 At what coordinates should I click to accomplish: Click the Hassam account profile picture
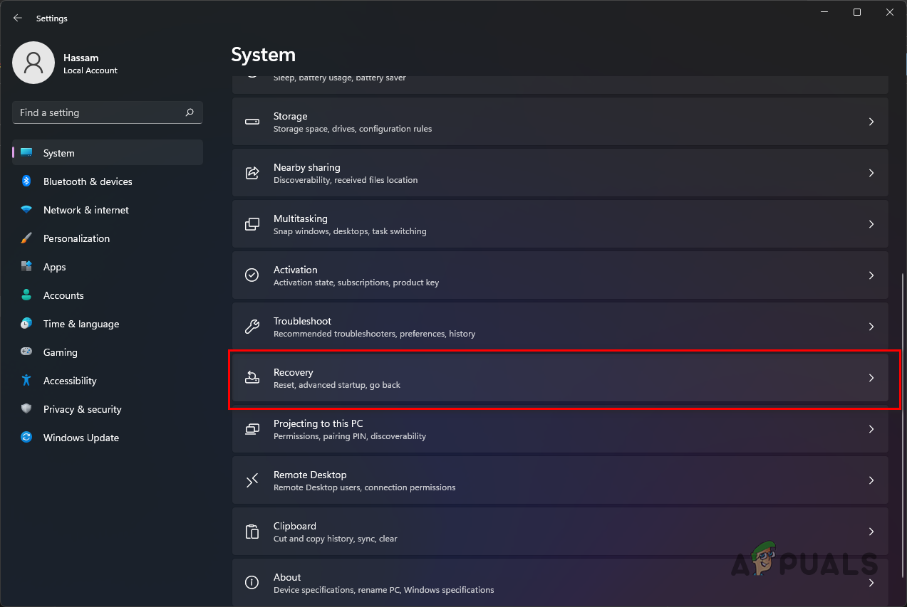pyautogui.click(x=33, y=63)
